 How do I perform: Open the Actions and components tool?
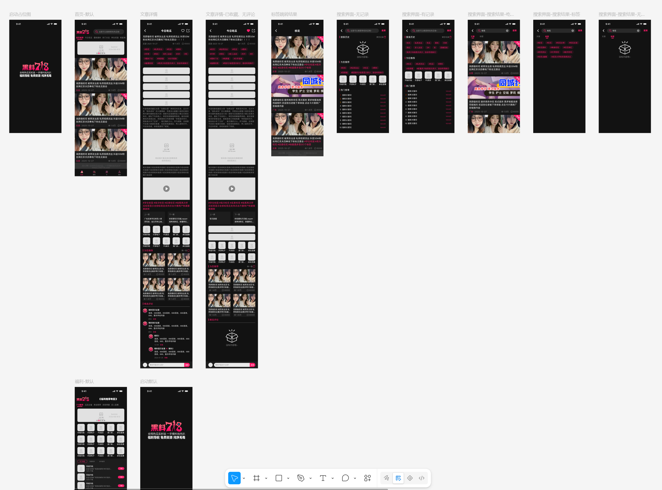pos(367,478)
